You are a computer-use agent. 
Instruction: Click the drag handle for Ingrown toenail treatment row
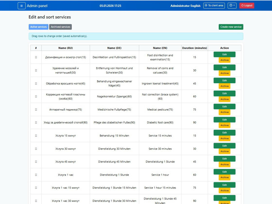coord(36,84)
